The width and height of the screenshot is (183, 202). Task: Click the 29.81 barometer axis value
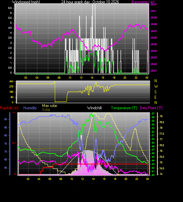pos(154,71)
